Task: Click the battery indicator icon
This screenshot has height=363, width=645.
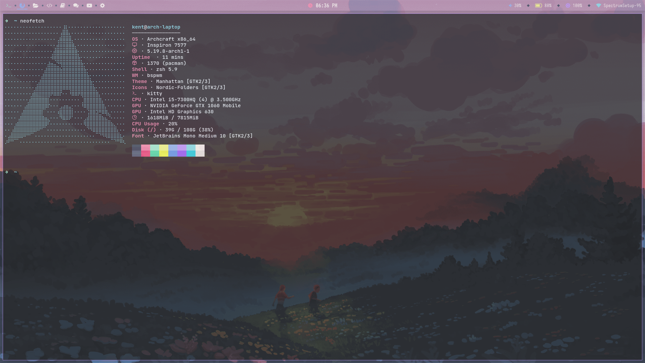Action: coord(538,5)
